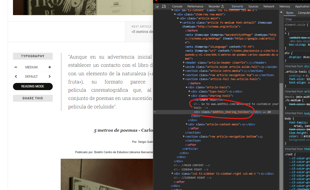Expand collapsed content ellipsis in header element
The height and width of the screenshot is (190, 310).
250,63
